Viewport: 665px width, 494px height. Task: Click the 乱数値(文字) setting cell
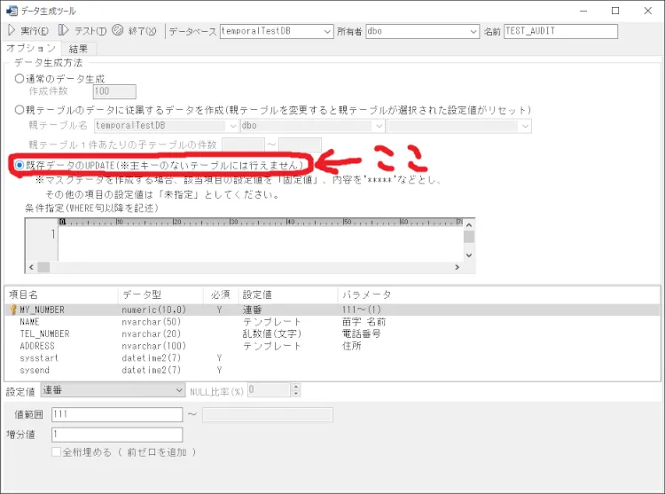[x=272, y=333]
